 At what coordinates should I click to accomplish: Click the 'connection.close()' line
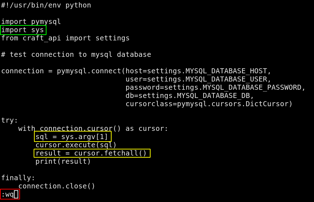click(x=57, y=186)
